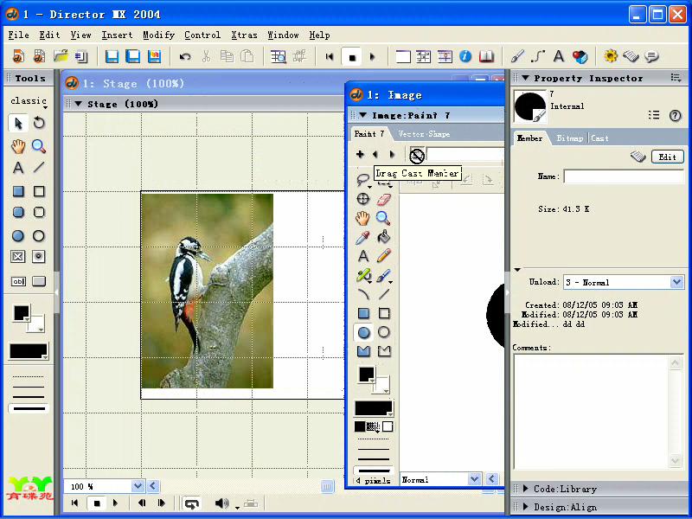Add a new cast member with the plus icon

point(360,154)
